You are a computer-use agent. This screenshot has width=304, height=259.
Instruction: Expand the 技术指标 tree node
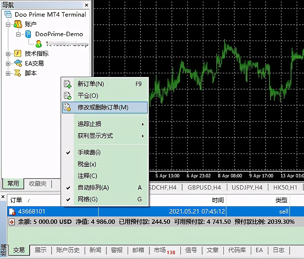point(8,54)
